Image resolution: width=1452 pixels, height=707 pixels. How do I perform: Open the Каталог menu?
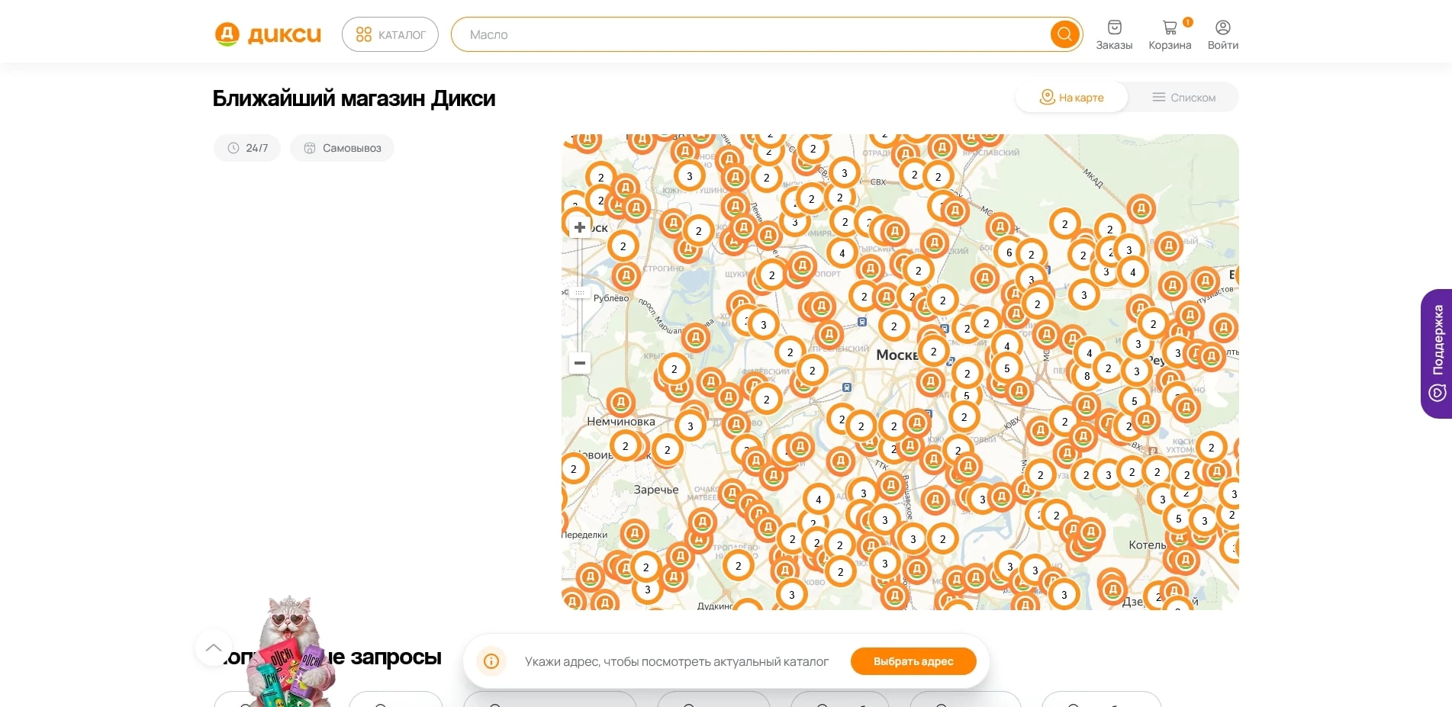[390, 34]
